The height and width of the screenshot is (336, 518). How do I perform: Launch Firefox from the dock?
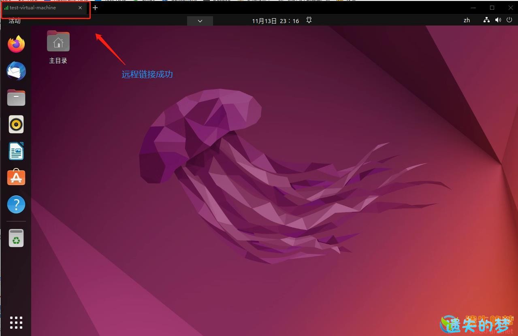[16, 44]
